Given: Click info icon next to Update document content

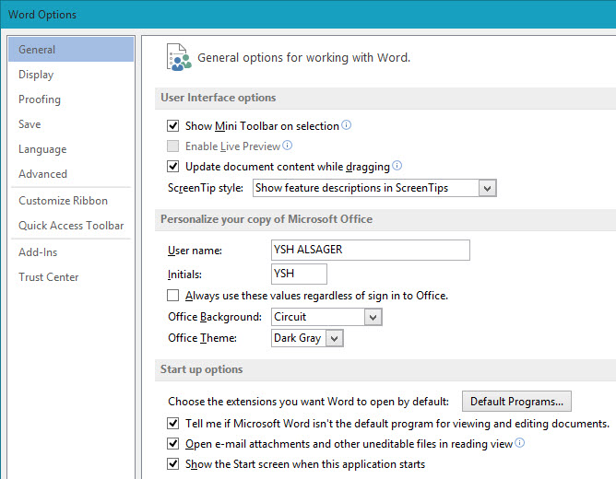Looking at the screenshot, I should [397, 166].
